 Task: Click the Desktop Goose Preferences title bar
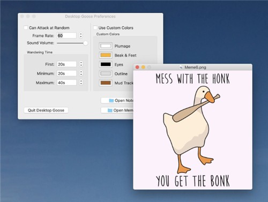pos(91,17)
